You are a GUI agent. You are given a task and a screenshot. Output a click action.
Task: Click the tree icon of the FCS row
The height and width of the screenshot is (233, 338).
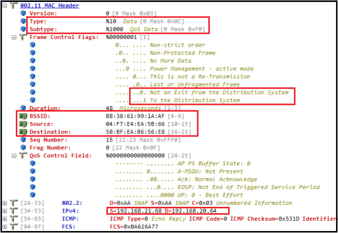pos(13,227)
